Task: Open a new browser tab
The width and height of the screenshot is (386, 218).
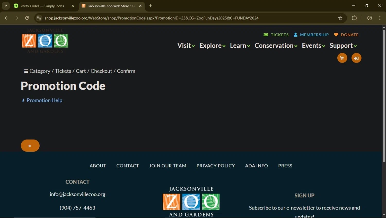Action: pyautogui.click(x=151, y=6)
